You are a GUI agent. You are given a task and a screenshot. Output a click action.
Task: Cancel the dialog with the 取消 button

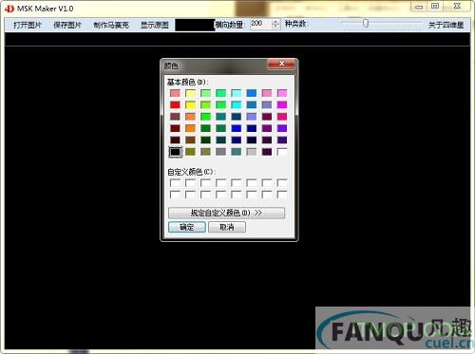point(227,227)
